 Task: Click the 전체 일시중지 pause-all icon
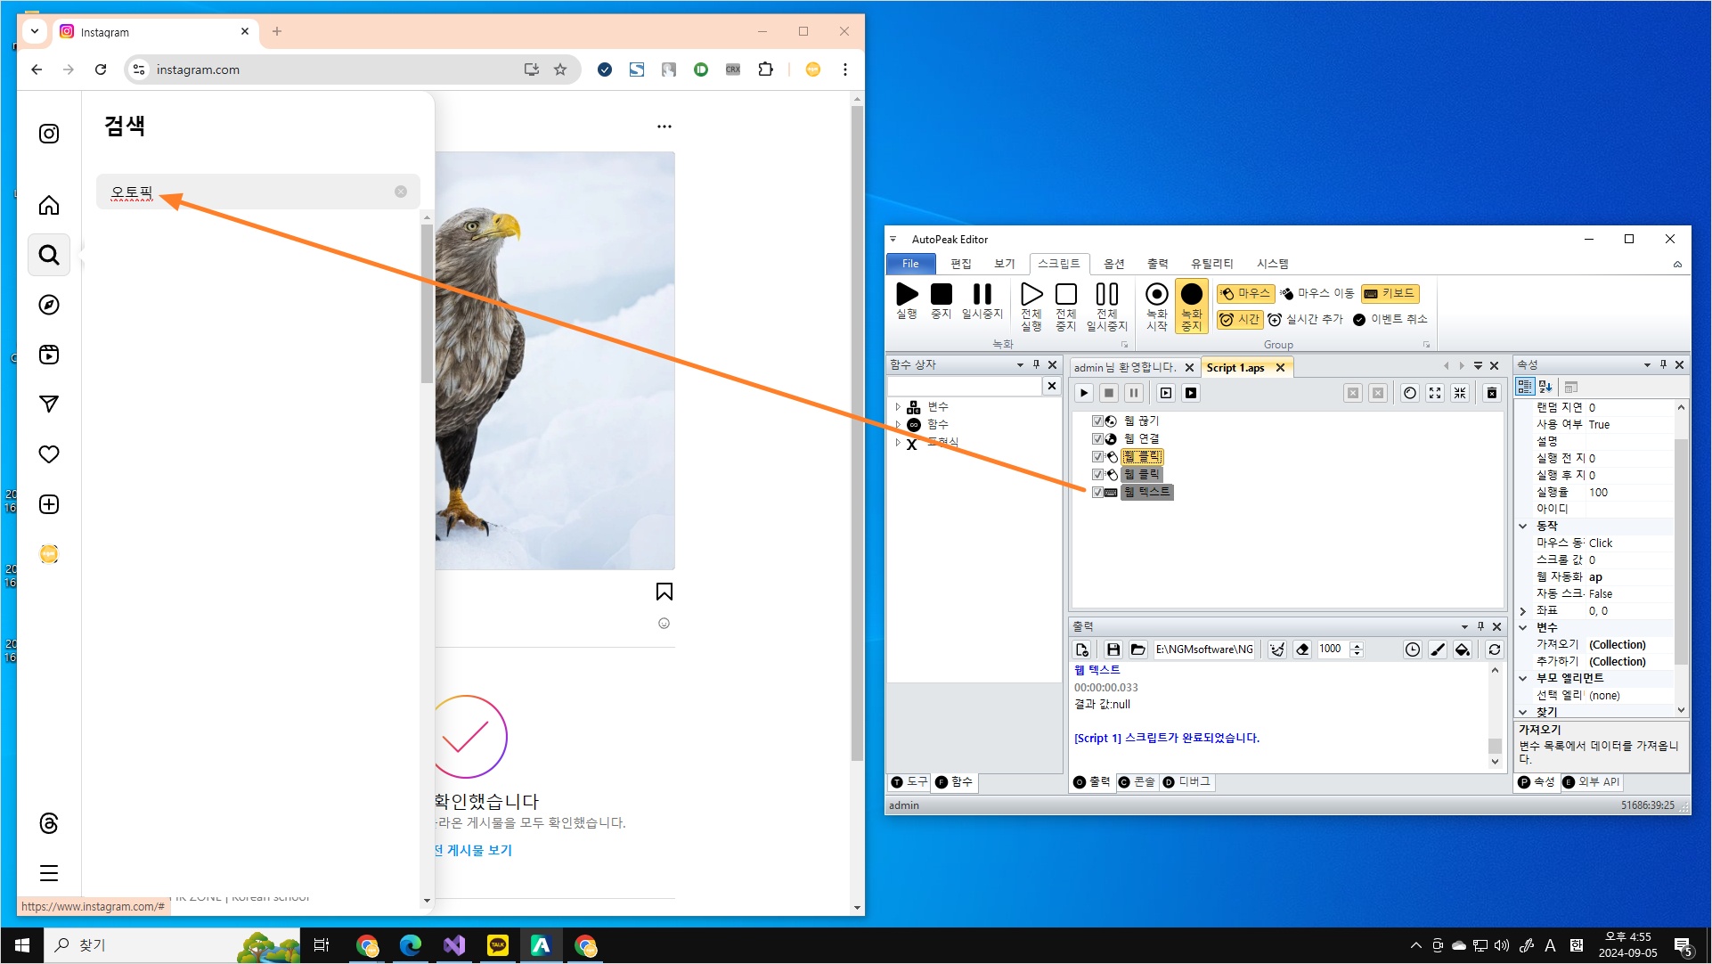[x=1107, y=294]
